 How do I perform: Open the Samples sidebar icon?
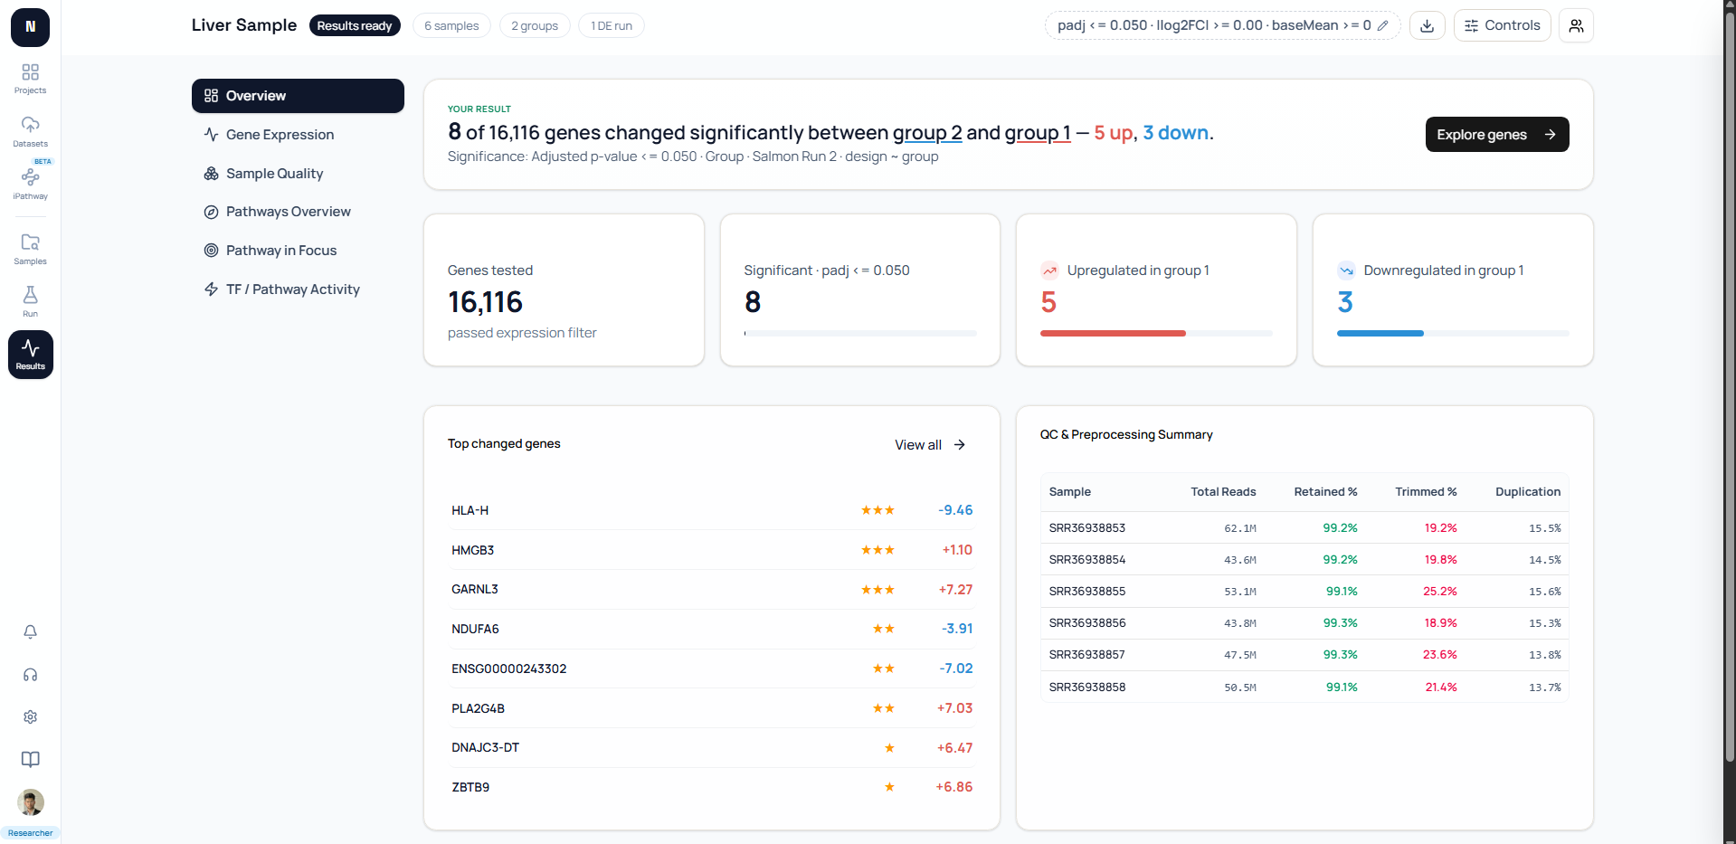click(30, 249)
